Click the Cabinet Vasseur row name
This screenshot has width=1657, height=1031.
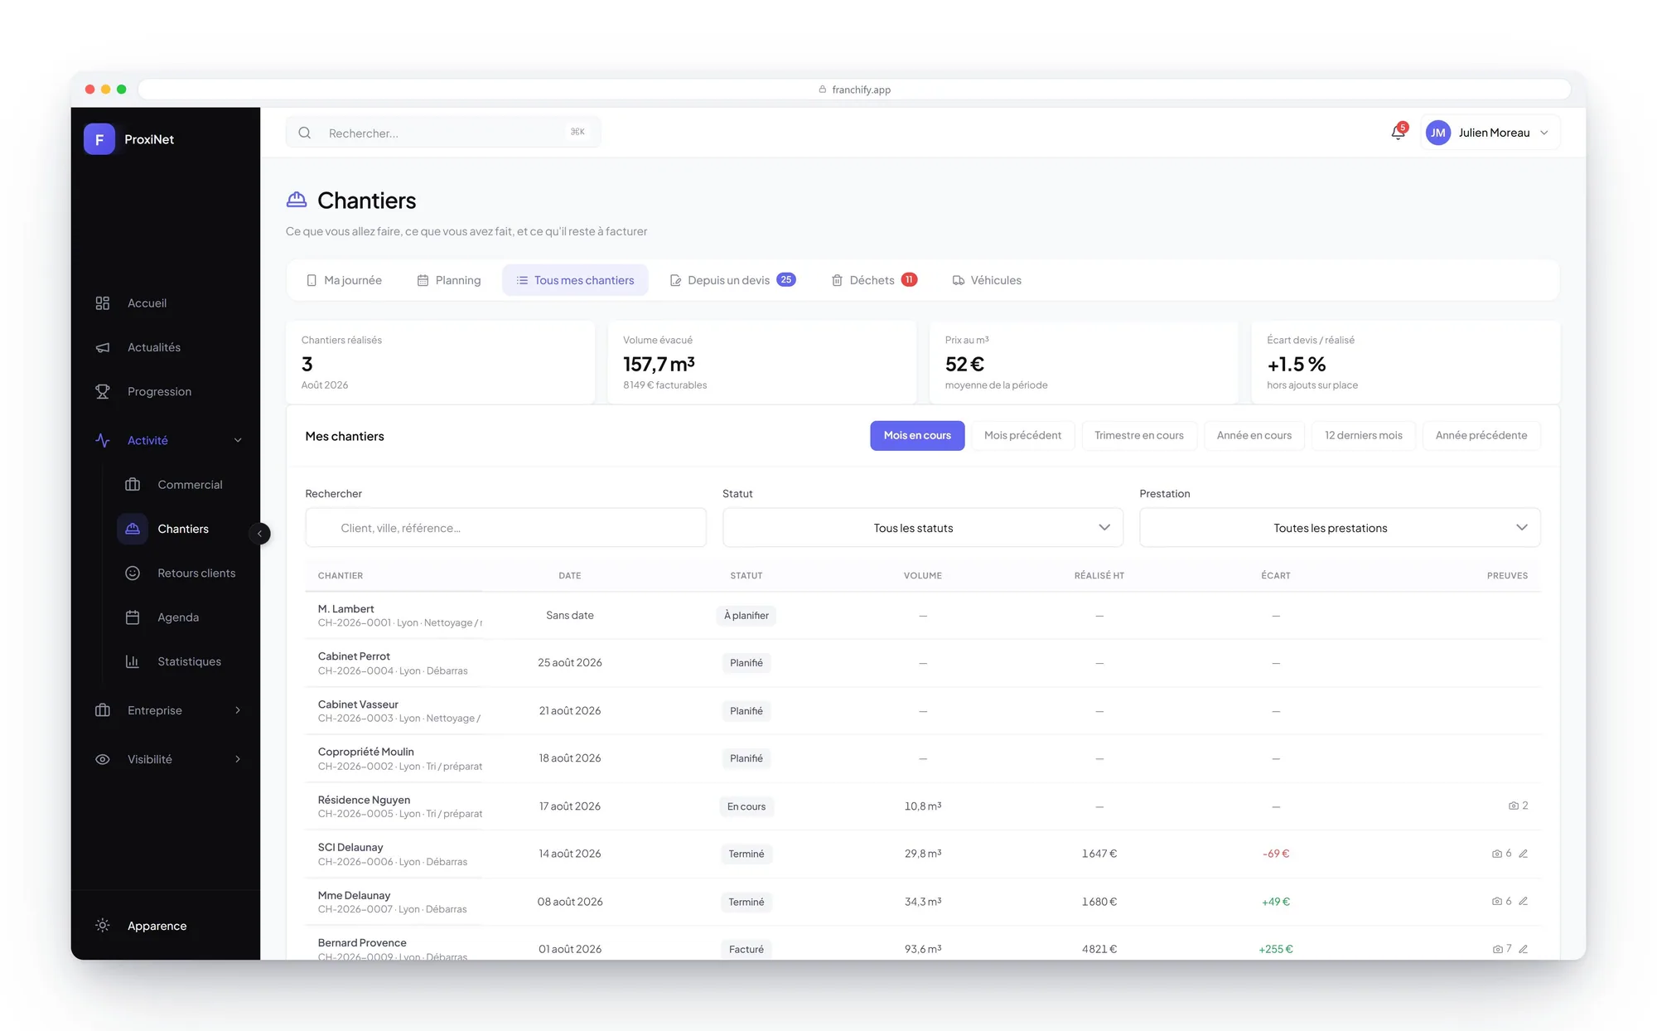(x=358, y=704)
